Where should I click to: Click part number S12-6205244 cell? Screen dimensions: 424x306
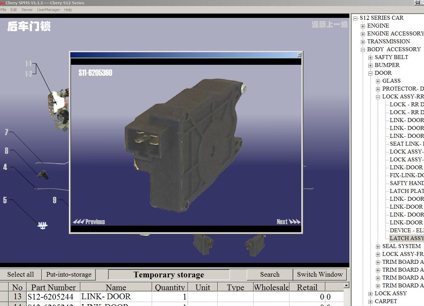pos(53,297)
